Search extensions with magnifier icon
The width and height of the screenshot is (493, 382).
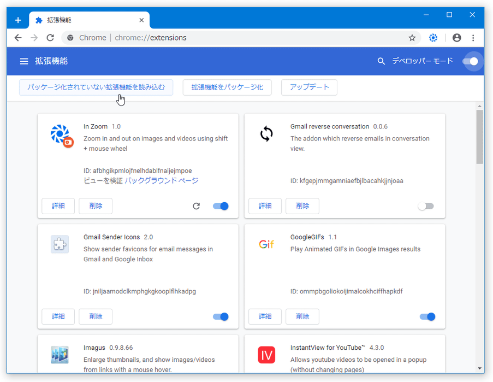381,61
